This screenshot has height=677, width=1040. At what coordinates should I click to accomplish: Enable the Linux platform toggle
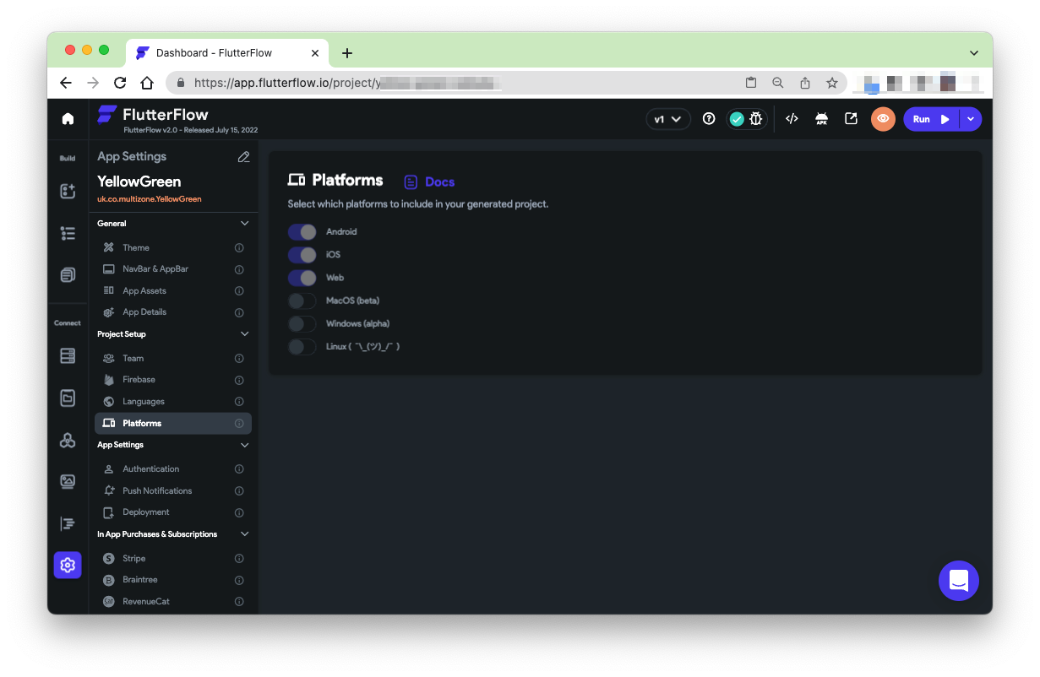point(302,347)
